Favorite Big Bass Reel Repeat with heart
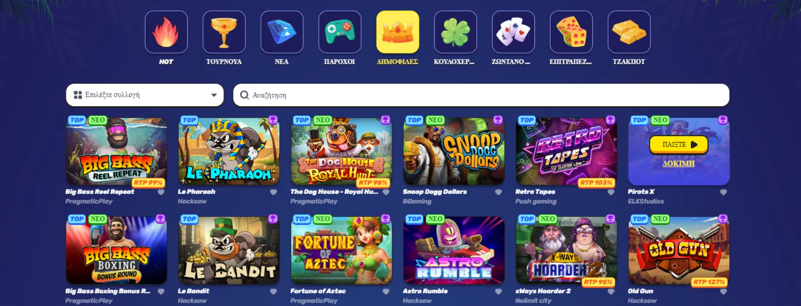Viewport: 801px width, 306px height. point(161,192)
